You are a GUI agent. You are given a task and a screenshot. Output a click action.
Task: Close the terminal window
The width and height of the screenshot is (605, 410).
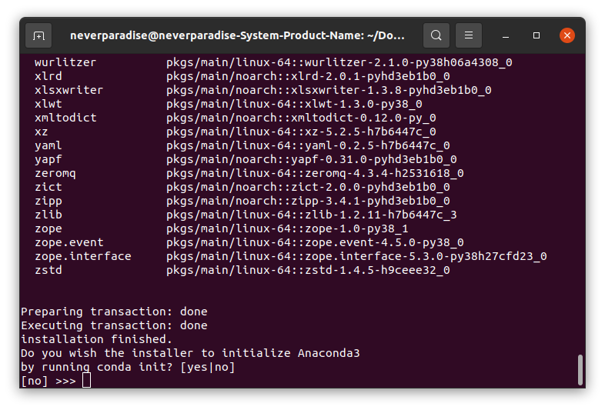(x=567, y=35)
